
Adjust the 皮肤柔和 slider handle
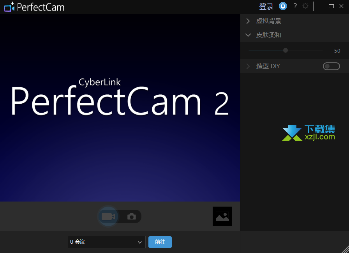[x=286, y=50]
